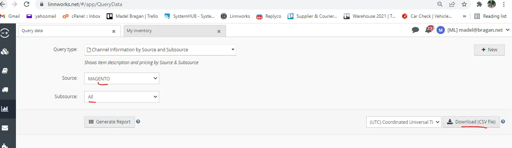Open Warehouse 2021 bookmark
The width and height of the screenshot is (512, 148).
pos(370,16)
